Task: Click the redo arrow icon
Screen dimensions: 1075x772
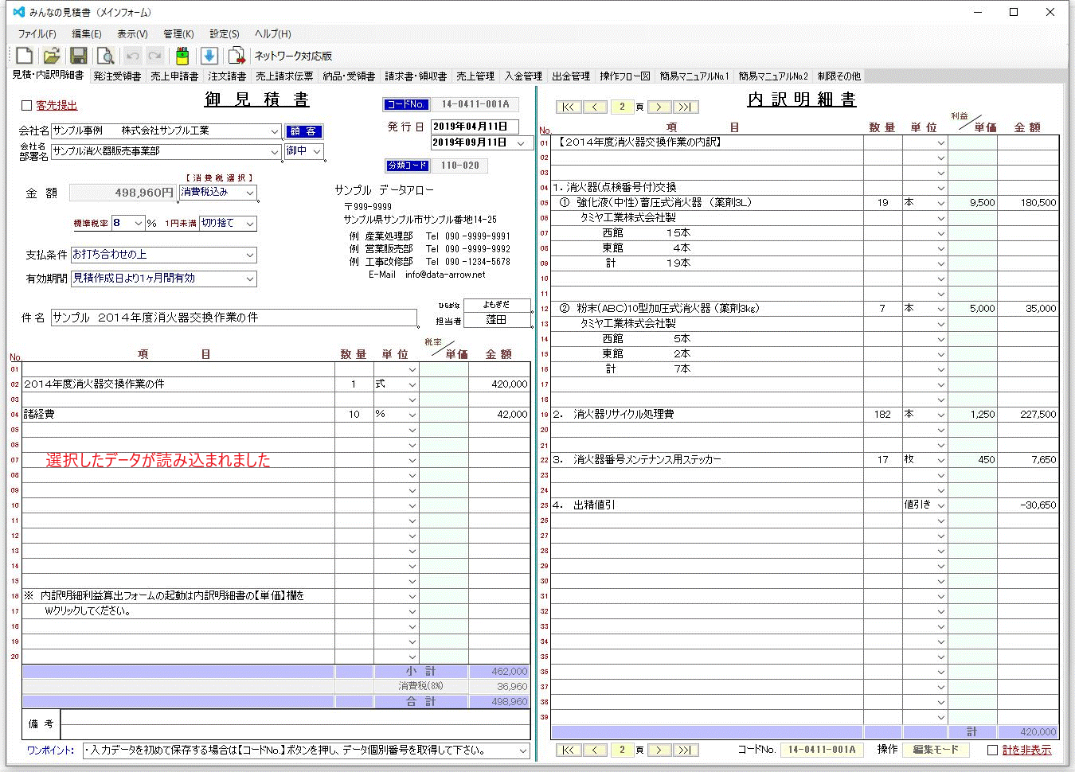Action: coord(155,56)
